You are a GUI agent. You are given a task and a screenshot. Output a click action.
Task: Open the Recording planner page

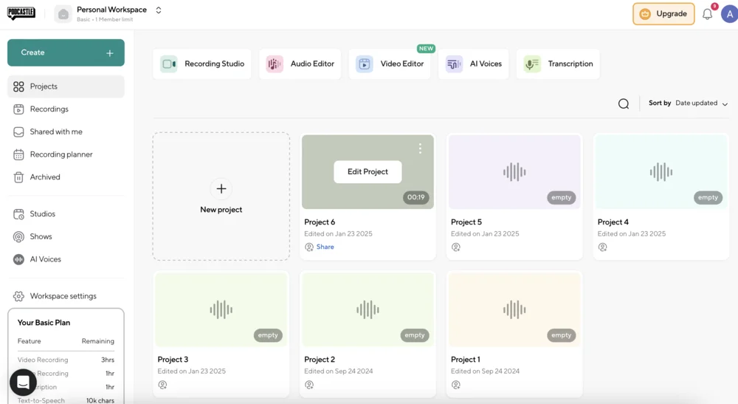(x=61, y=155)
